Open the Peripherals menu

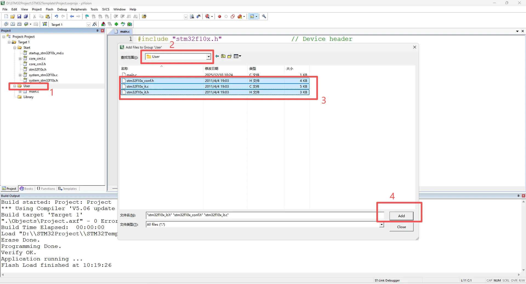pos(79,9)
